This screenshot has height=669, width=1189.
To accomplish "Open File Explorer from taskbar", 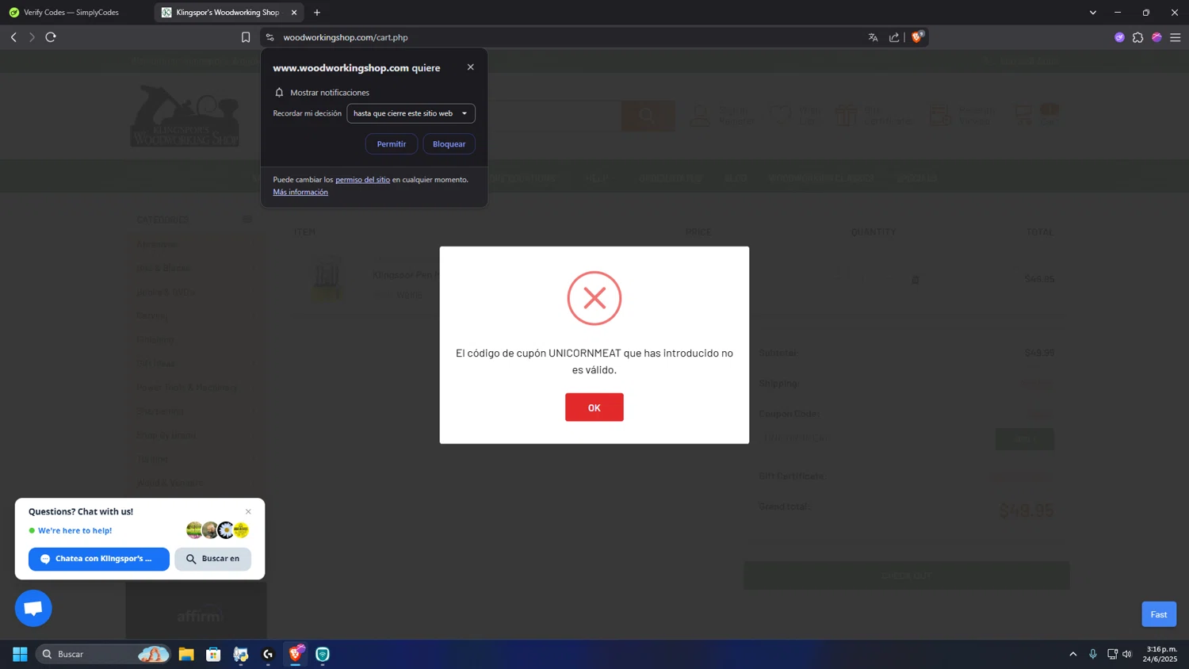I will click(186, 654).
